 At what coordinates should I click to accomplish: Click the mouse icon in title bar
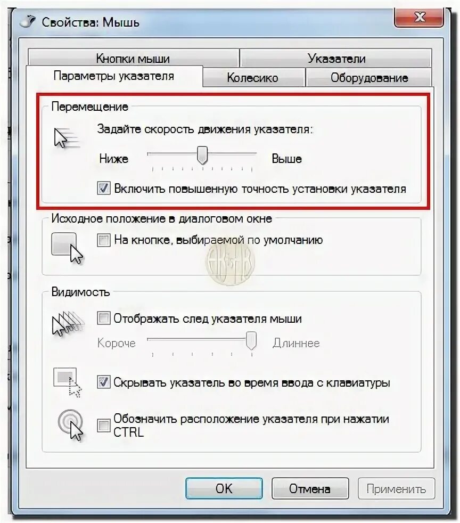point(28,22)
